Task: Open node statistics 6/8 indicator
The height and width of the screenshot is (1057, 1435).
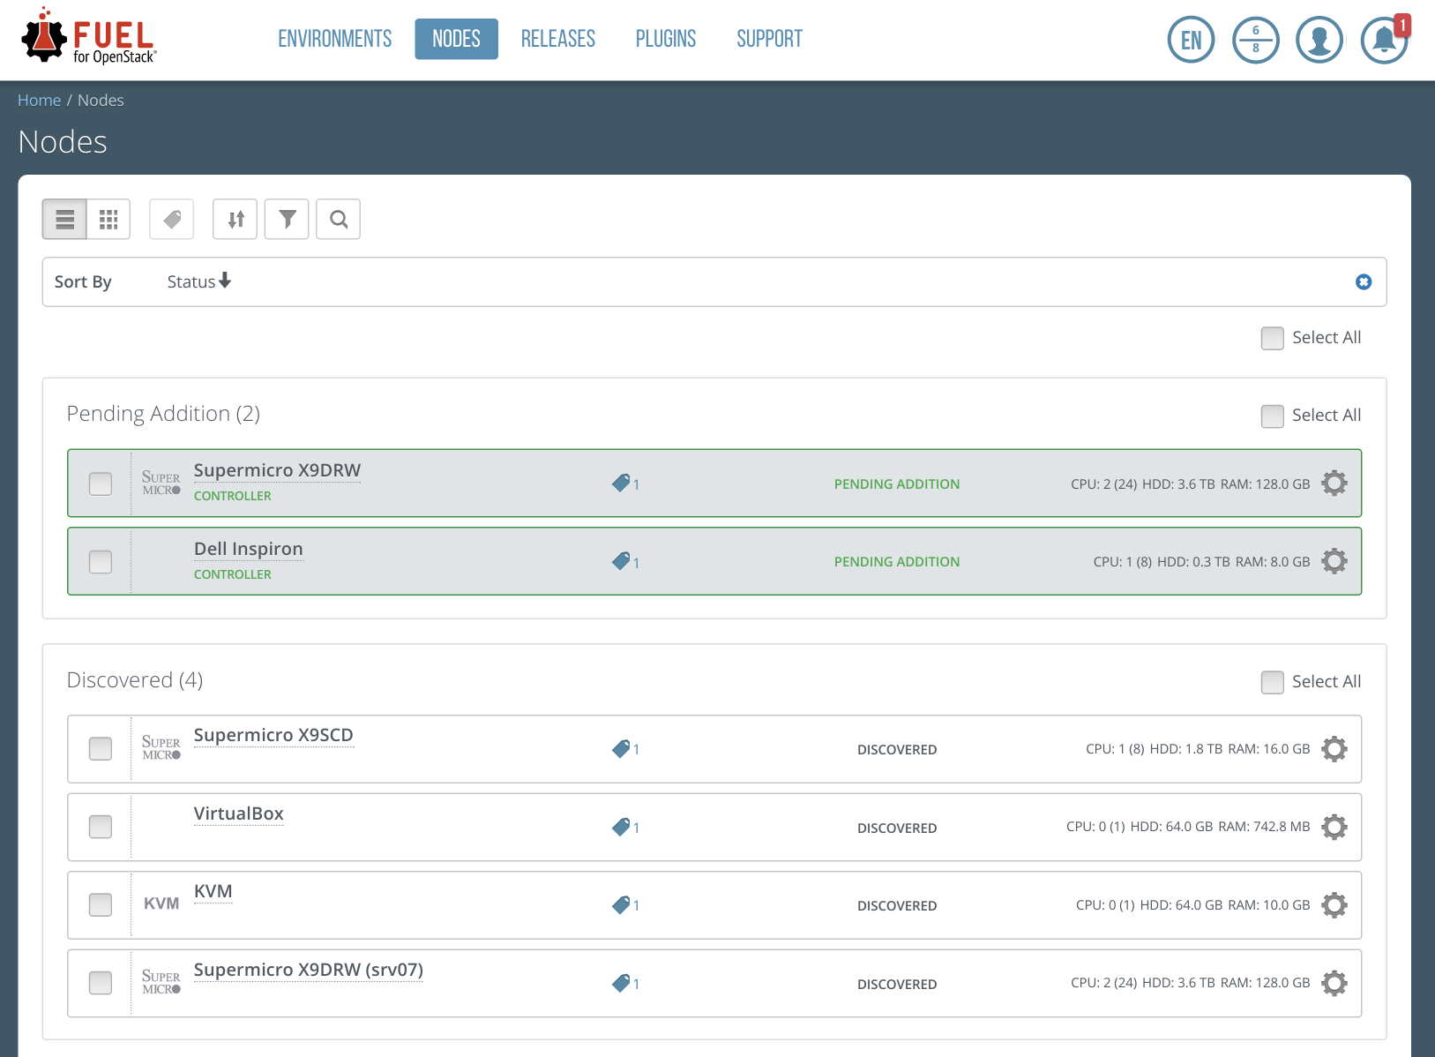Action: point(1255,41)
